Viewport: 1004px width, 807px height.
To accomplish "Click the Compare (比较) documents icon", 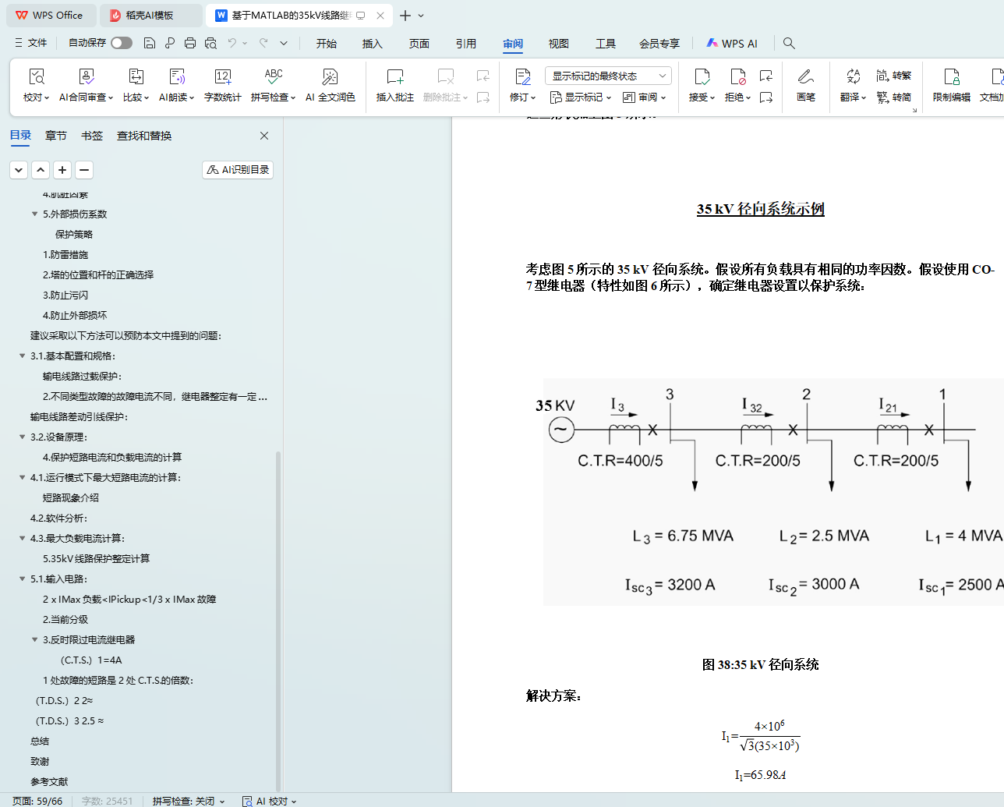I will pos(136,77).
